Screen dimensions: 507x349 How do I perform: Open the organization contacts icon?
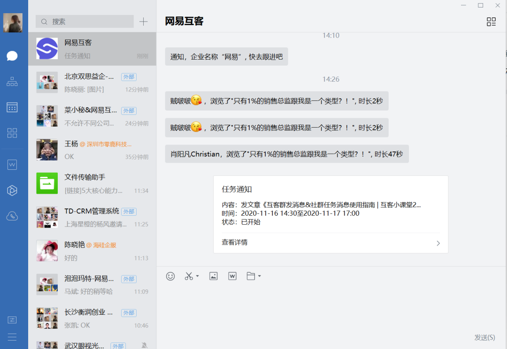(x=12, y=82)
